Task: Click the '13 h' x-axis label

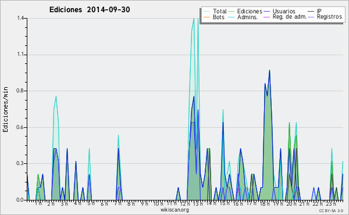Action: point(198,203)
